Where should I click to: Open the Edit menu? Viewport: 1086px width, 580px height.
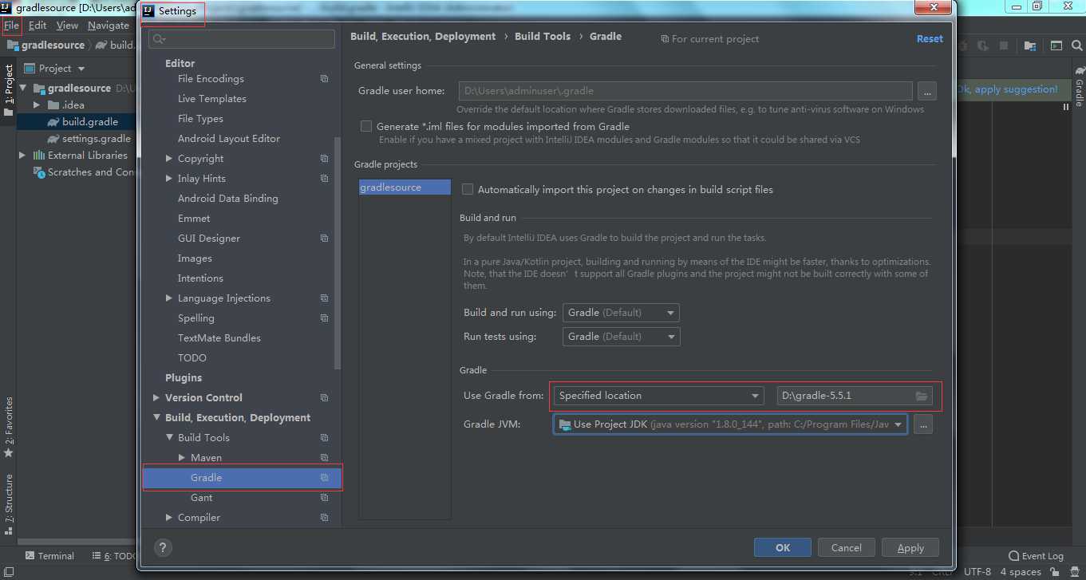point(38,26)
